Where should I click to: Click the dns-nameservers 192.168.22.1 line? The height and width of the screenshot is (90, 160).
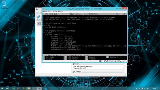coord(65,48)
